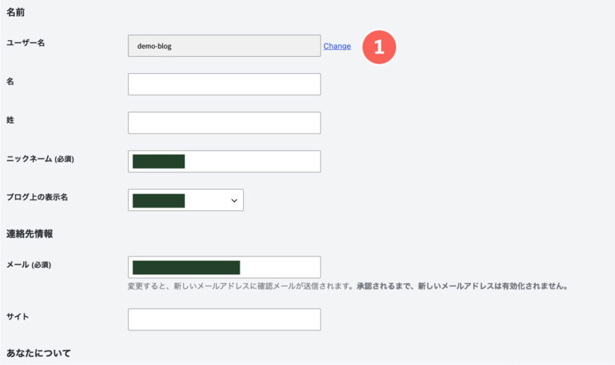Click the 名前 section heading

pos(16,13)
